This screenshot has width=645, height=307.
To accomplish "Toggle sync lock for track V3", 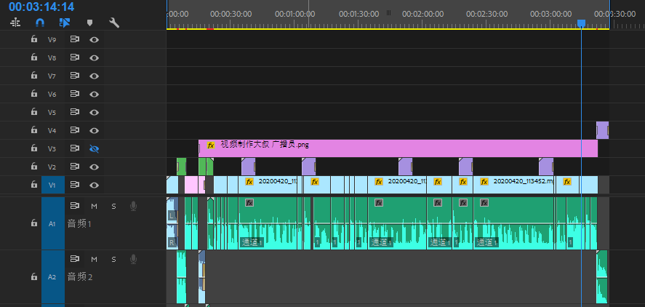I will click(74, 148).
